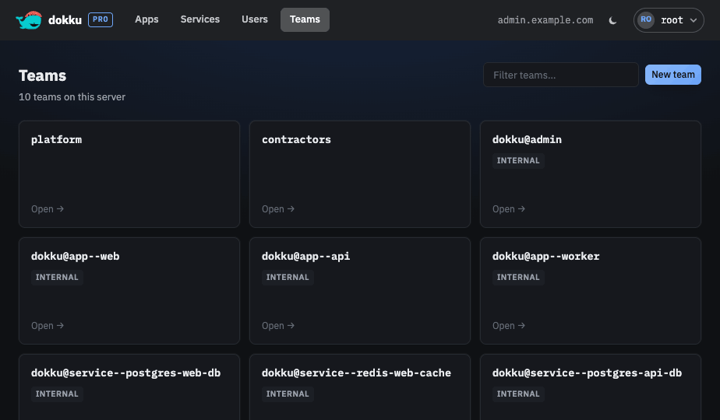The width and height of the screenshot is (720, 420).
Task: Click the dokku brand name
Action: pyautogui.click(x=65, y=20)
